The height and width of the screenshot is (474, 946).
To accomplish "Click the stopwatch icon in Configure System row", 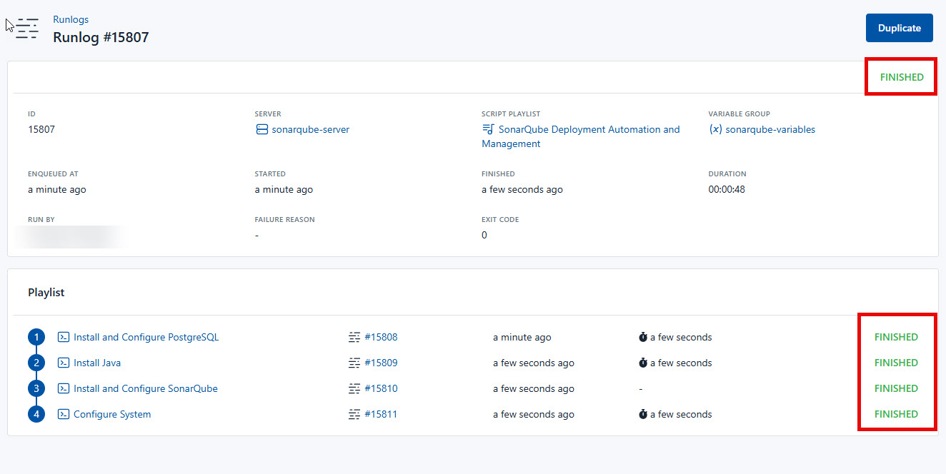I will click(x=643, y=414).
